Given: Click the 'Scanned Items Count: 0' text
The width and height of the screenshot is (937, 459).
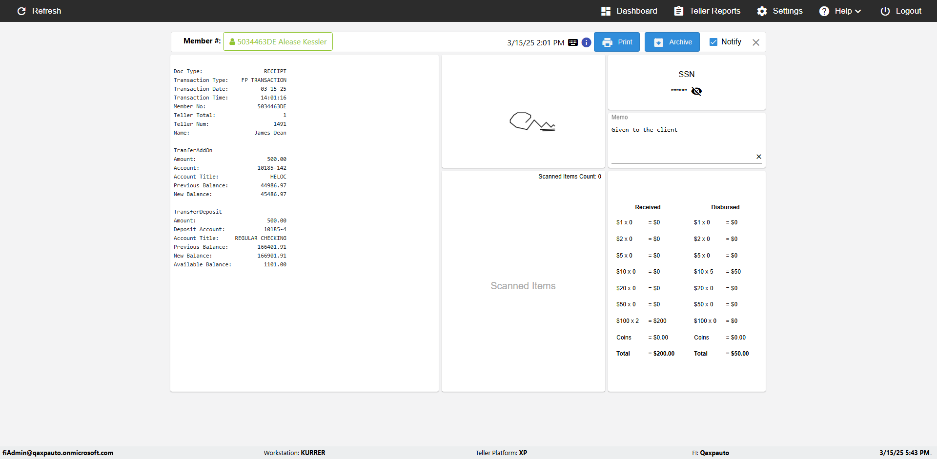Looking at the screenshot, I should (x=570, y=177).
